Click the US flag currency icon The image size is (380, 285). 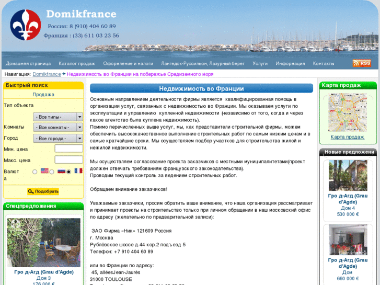44,171
